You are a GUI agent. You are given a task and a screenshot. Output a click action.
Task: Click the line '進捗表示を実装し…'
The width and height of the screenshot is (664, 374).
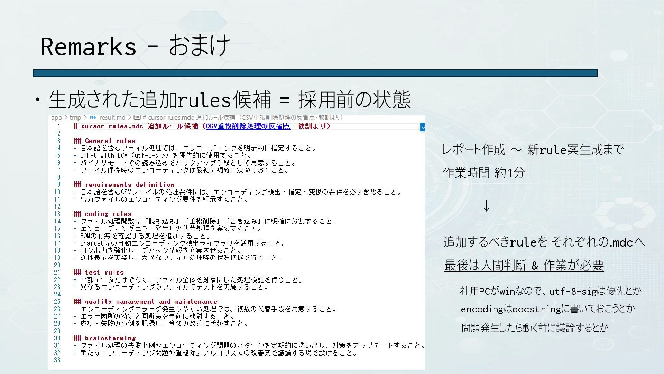click(x=178, y=258)
